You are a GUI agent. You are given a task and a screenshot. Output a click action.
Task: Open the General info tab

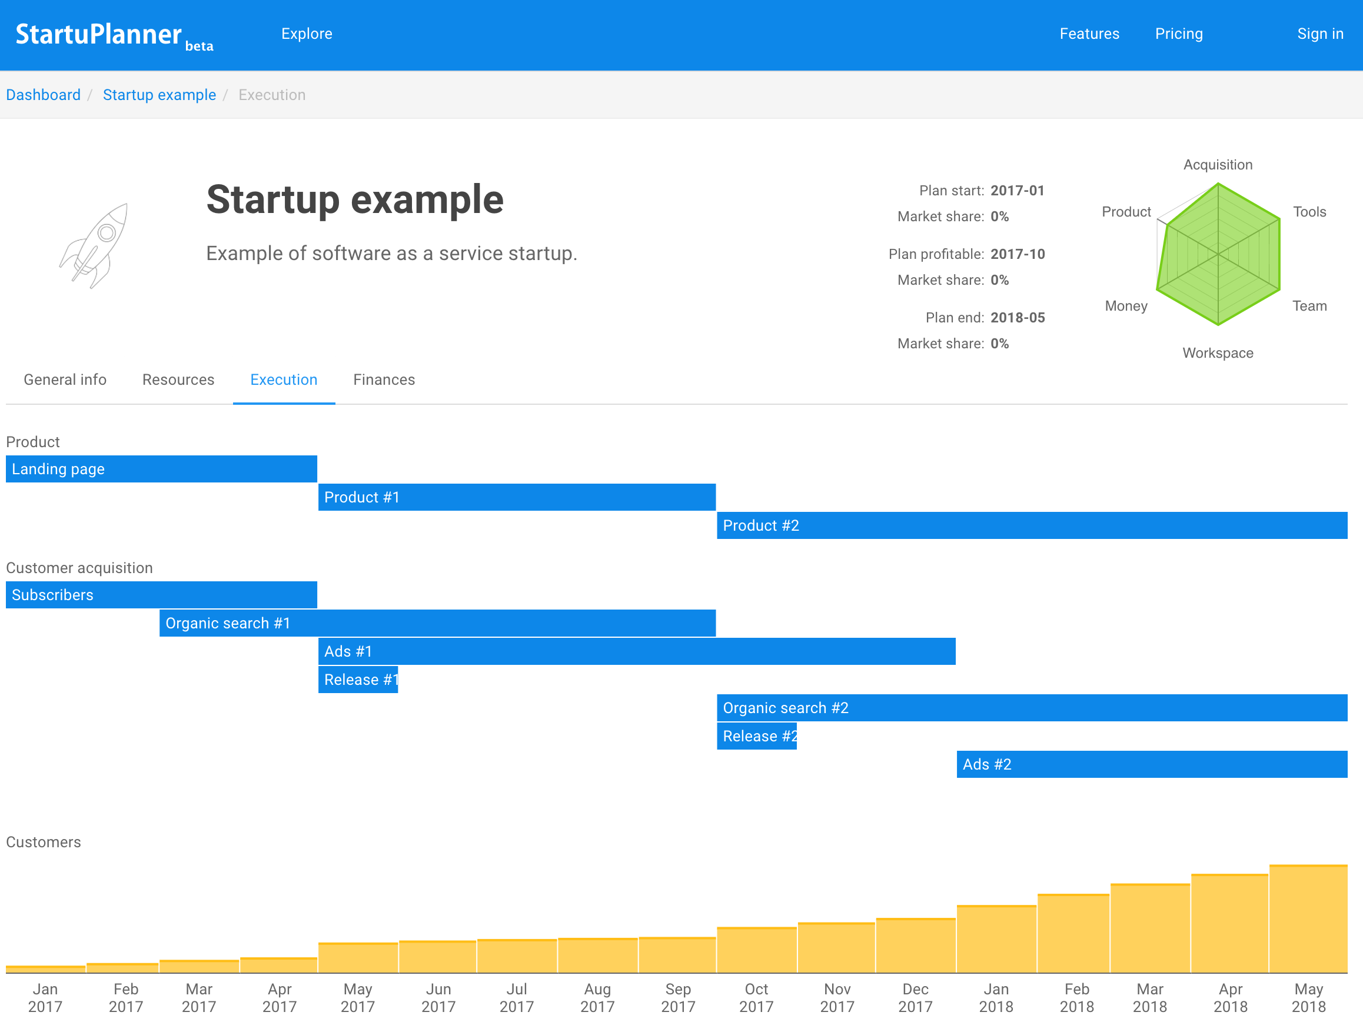point(65,379)
